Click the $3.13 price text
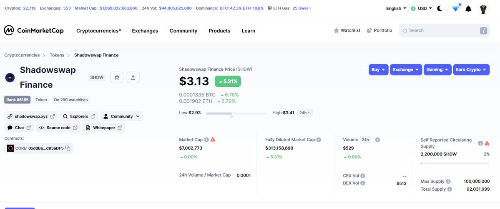Screen dimensions: 500x209 pyautogui.click(x=194, y=81)
